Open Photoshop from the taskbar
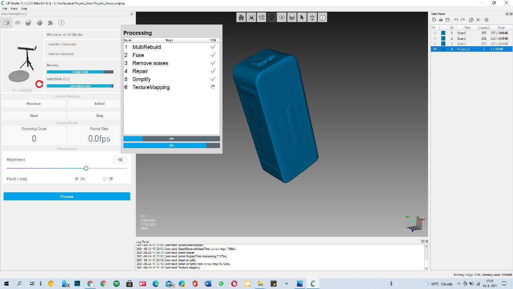513x289 pixels. click(77, 284)
